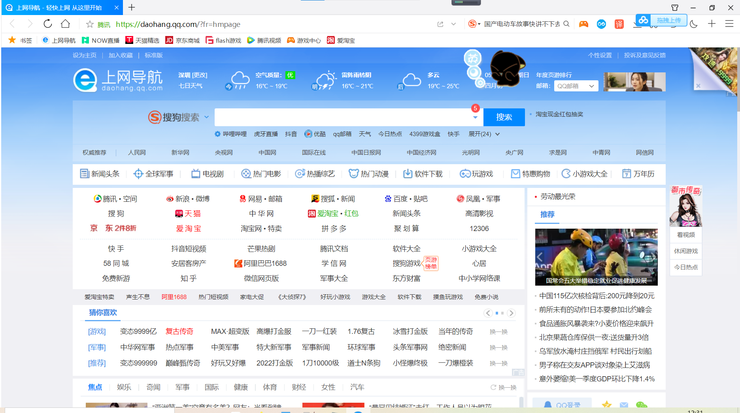Open 京东商城 bookmark
740x413 pixels.
tap(182, 40)
